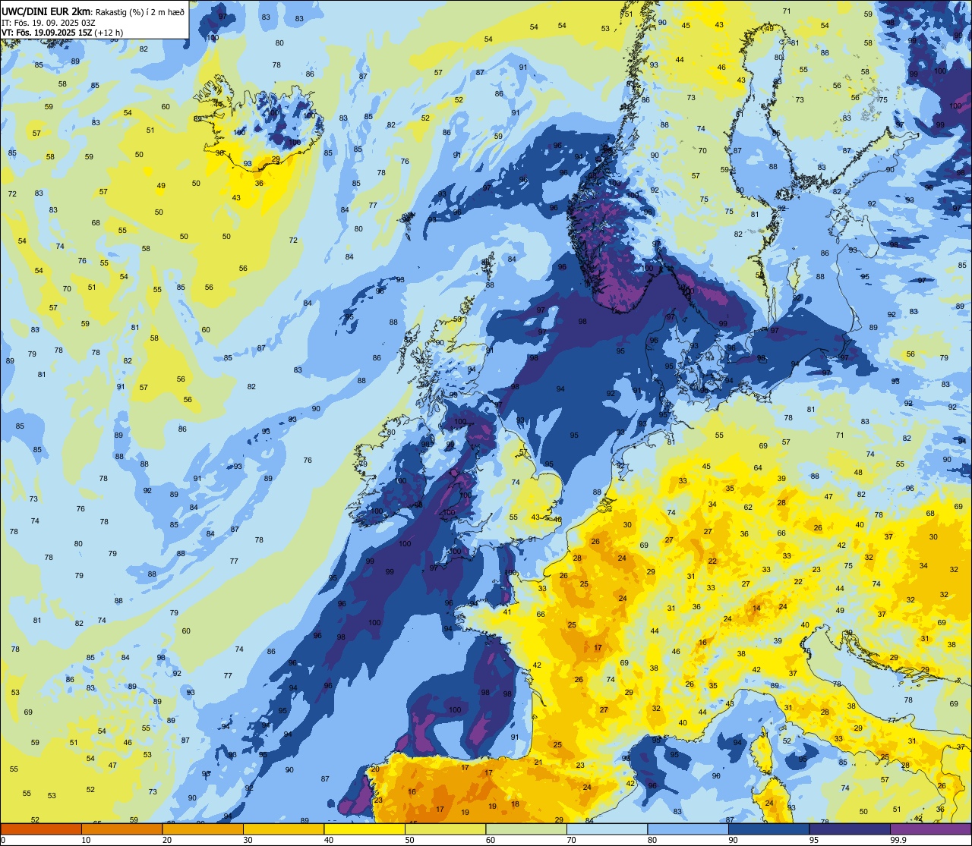Click the '10' label under the legend bar
This screenshot has height=846, width=972.
pos(86,840)
